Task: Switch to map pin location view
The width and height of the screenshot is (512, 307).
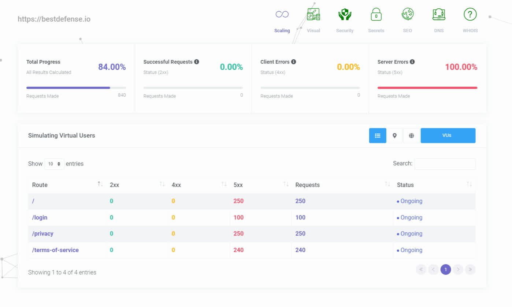Action: (x=394, y=136)
